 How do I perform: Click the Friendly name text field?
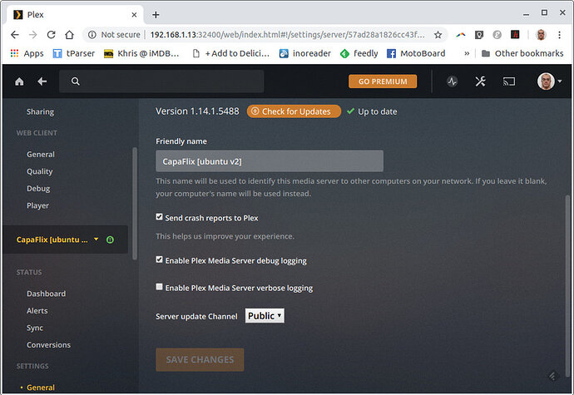point(270,161)
